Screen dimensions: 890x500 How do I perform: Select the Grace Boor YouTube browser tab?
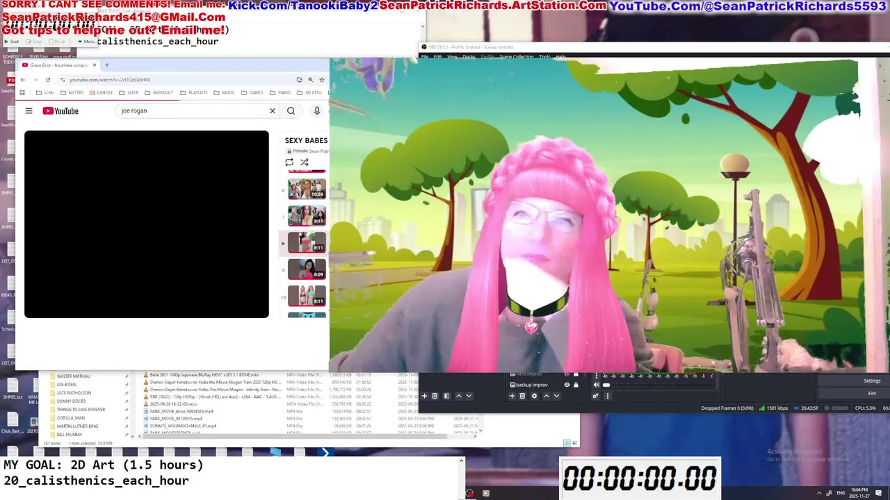click(60, 65)
